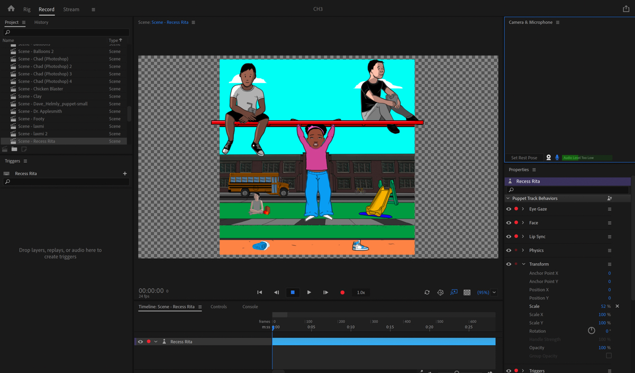This screenshot has width=635, height=373.
Task: Switch to the Stream workspace
Action: tap(71, 10)
